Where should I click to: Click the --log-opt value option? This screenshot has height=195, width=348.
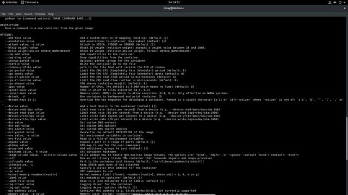point(17,187)
